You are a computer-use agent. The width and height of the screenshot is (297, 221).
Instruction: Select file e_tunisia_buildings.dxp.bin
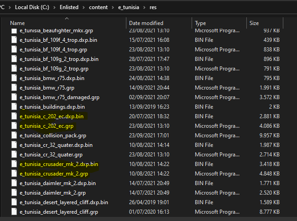click(x=52, y=107)
